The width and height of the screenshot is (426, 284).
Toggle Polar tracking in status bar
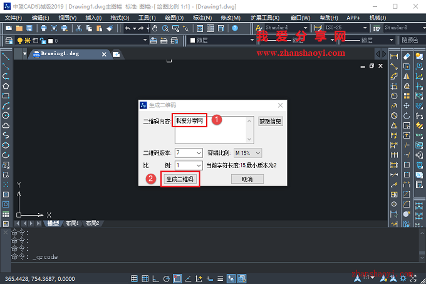[167, 278]
